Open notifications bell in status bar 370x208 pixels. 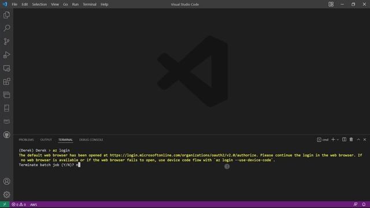364,205
